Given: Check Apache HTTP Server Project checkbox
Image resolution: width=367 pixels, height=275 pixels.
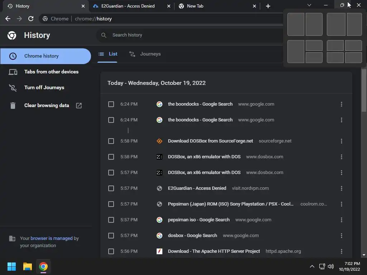Looking at the screenshot, I should point(111,251).
